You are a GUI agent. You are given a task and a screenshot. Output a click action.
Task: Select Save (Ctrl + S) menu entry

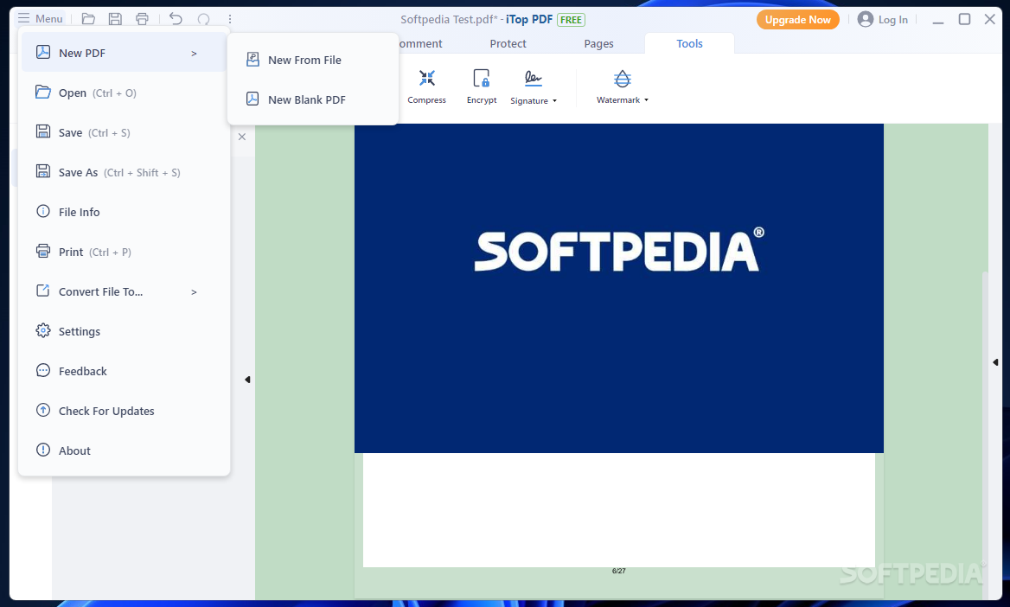click(x=125, y=133)
